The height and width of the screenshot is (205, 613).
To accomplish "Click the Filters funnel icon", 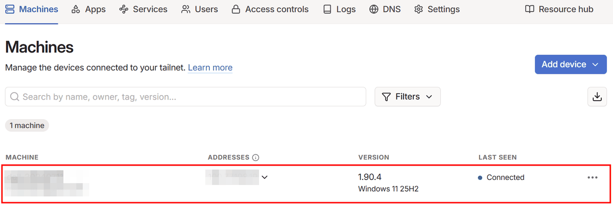I will (387, 97).
